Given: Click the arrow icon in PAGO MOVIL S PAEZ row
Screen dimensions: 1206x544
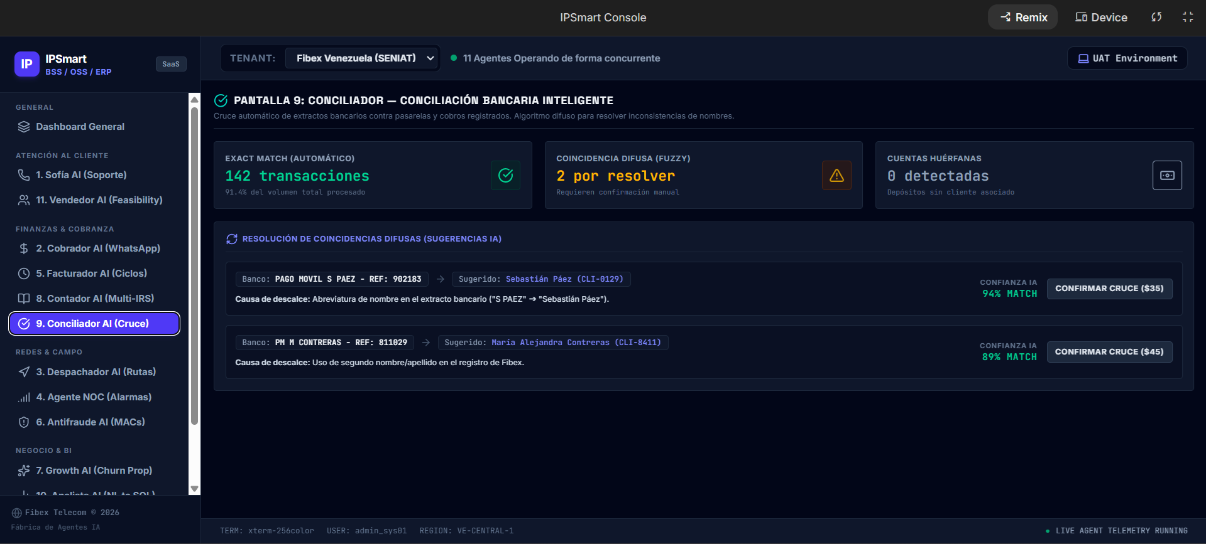Looking at the screenshot, I should (x=441, y=279).
